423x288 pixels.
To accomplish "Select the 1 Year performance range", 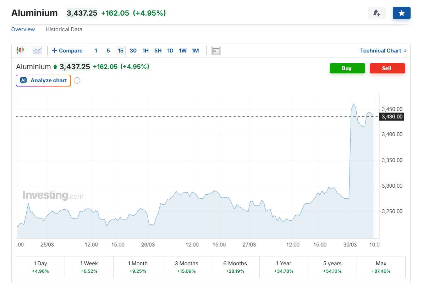I will 284,267.
